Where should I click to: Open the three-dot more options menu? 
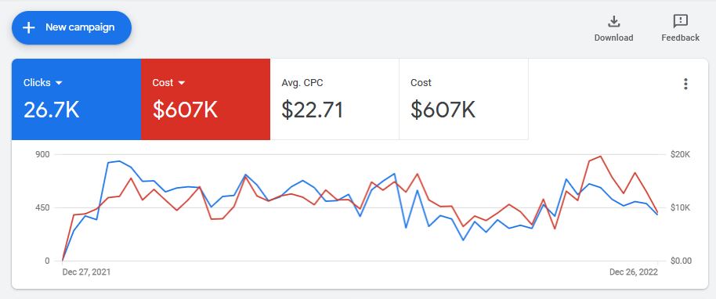click(x=685, y=84)
